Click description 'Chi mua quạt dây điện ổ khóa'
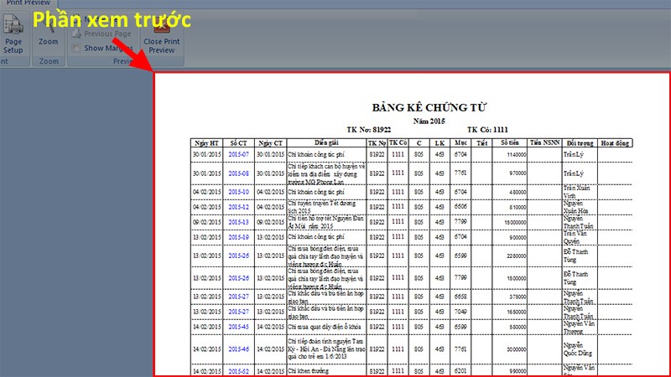The width and height of the screenshot is (671, 377). click(x=325, y=327)
